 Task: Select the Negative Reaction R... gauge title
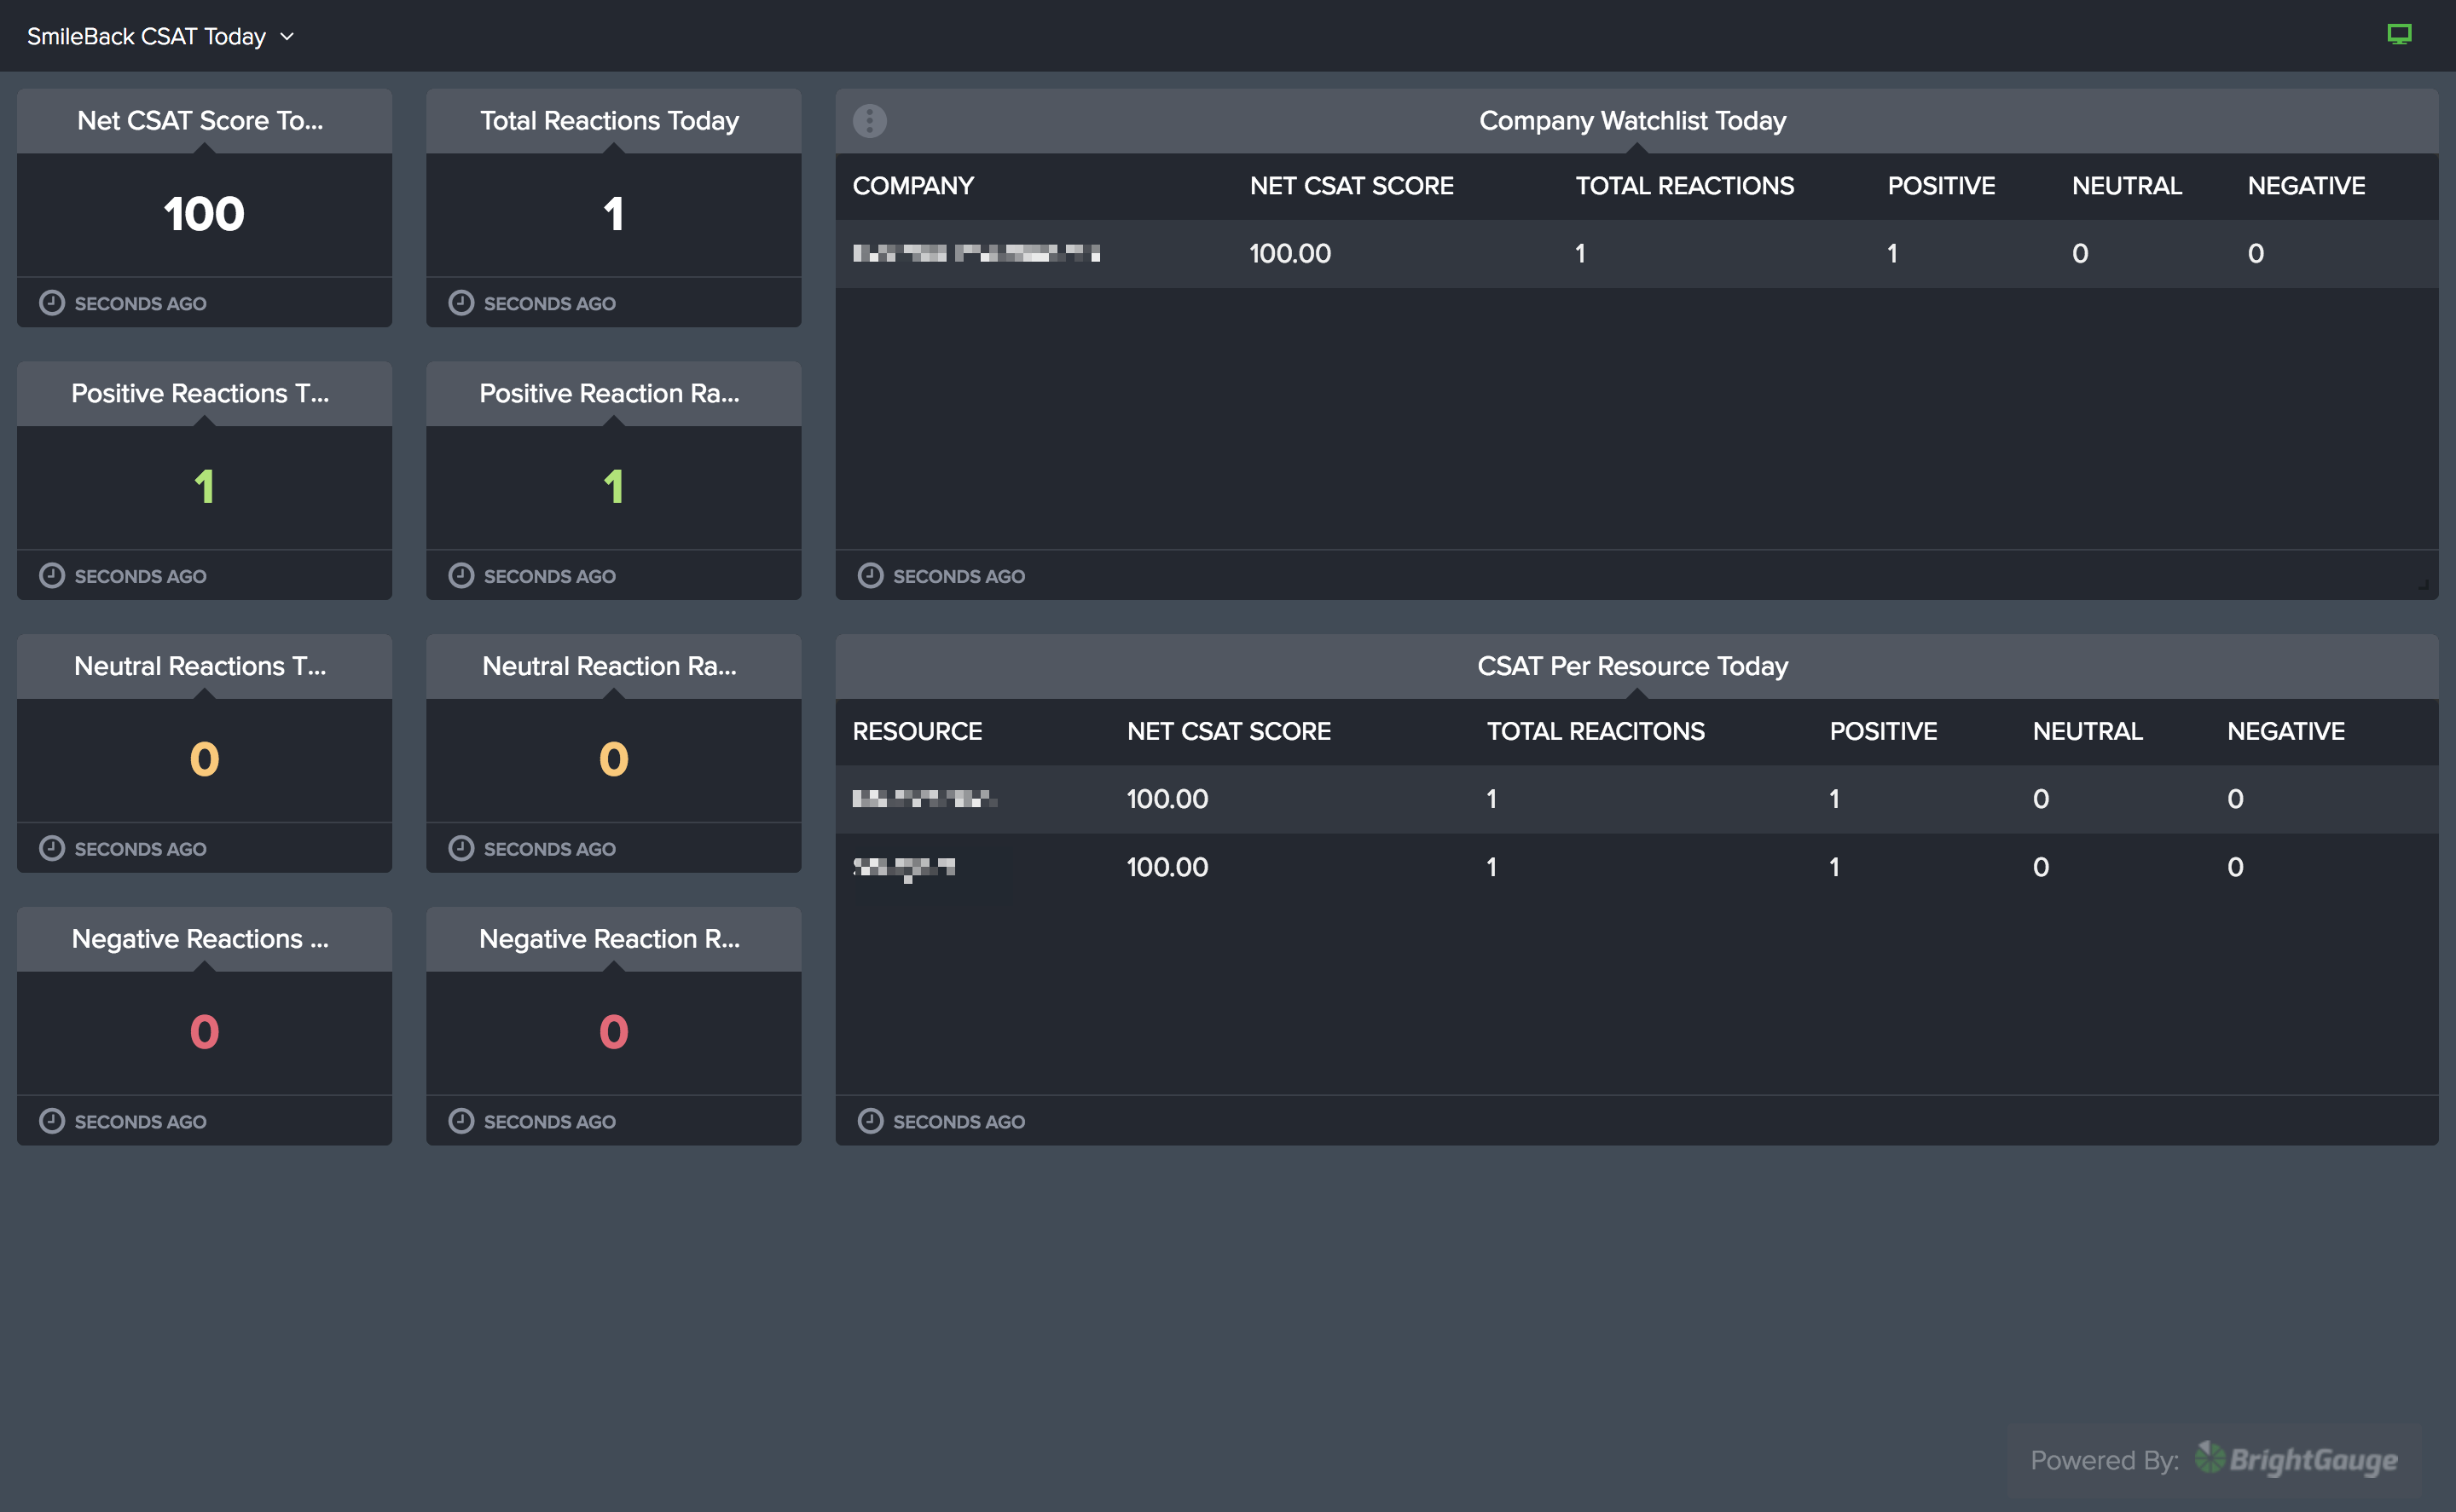pyautogui.click(x=609, y=939)
